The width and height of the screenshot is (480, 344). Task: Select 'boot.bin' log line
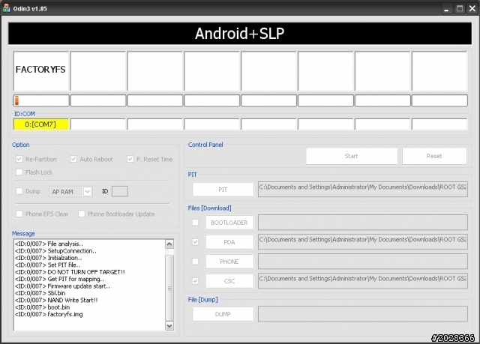coord(42,307)
